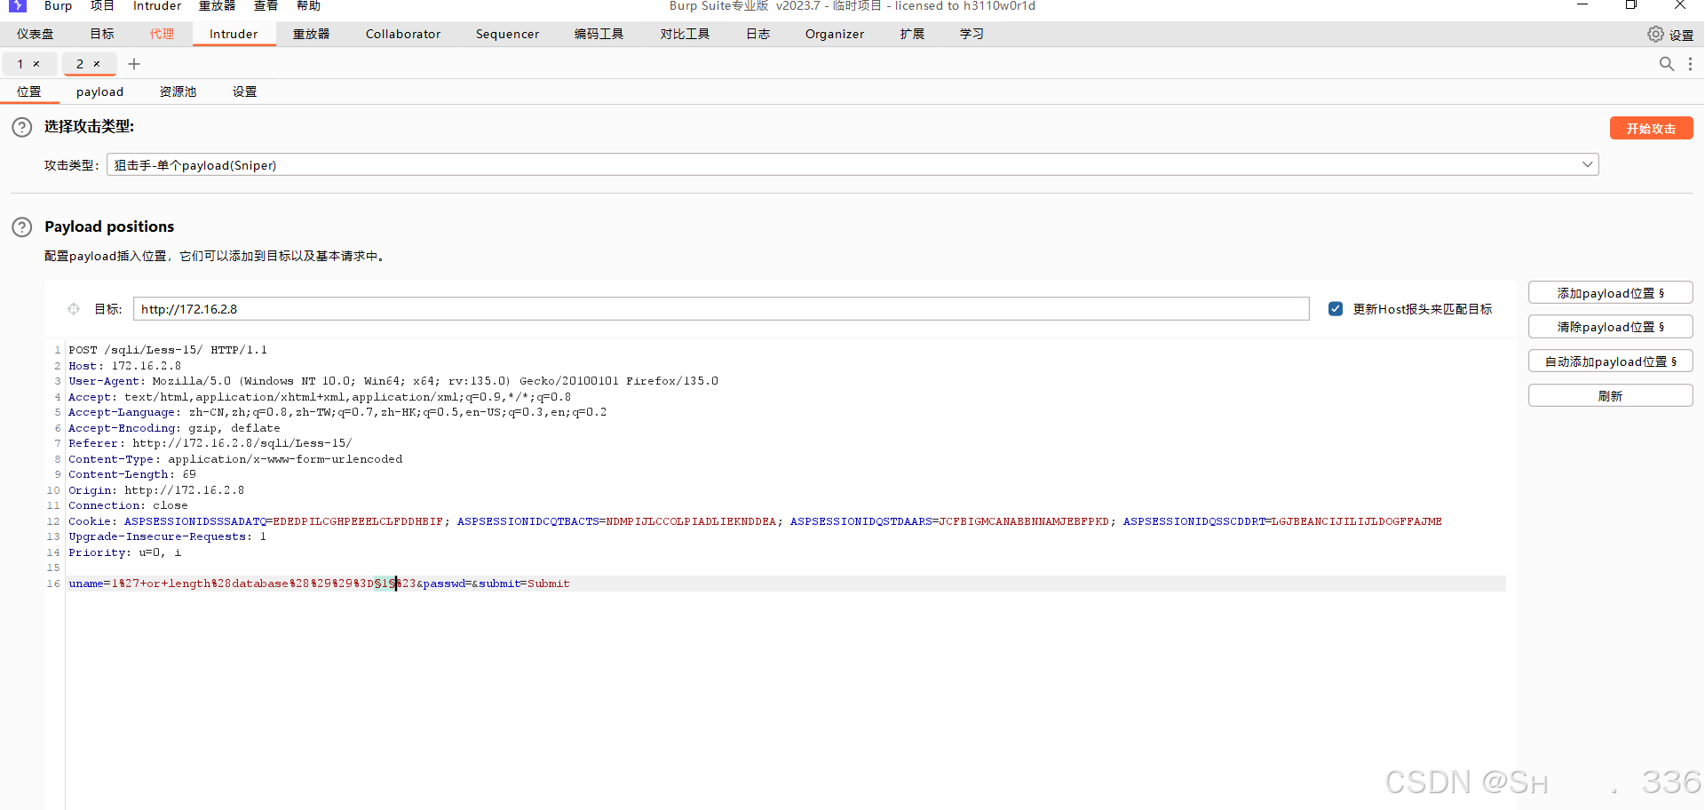Image resolution: width=1705 pixels, height=810 pixels.
Task: Select Intruder attack tab 1
Action: (20, 64)
